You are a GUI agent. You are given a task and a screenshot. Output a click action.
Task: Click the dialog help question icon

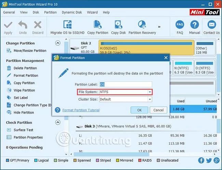pyautogui.click(x=58, y=110)
